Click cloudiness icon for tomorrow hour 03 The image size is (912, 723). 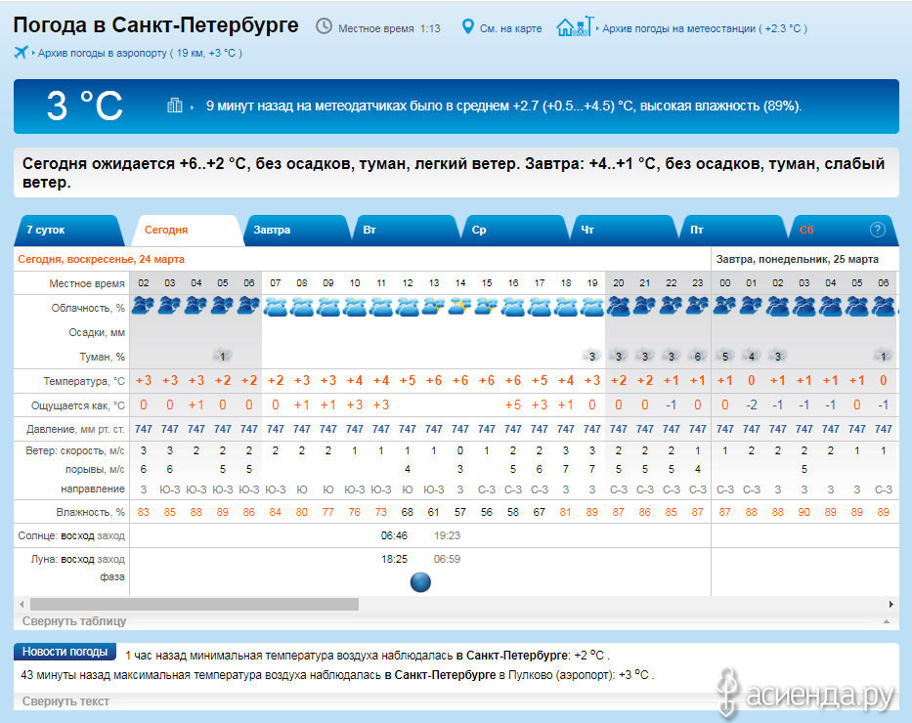coord(803,306)
